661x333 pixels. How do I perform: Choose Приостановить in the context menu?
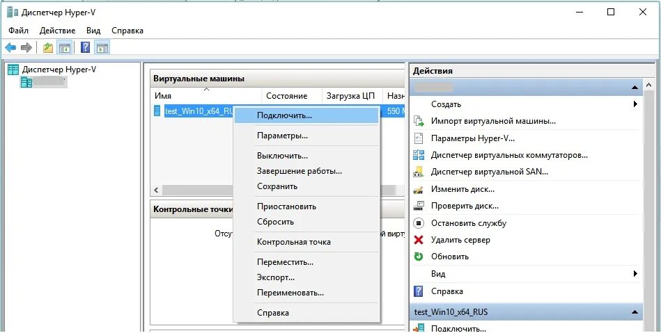(x=306, y=206)
